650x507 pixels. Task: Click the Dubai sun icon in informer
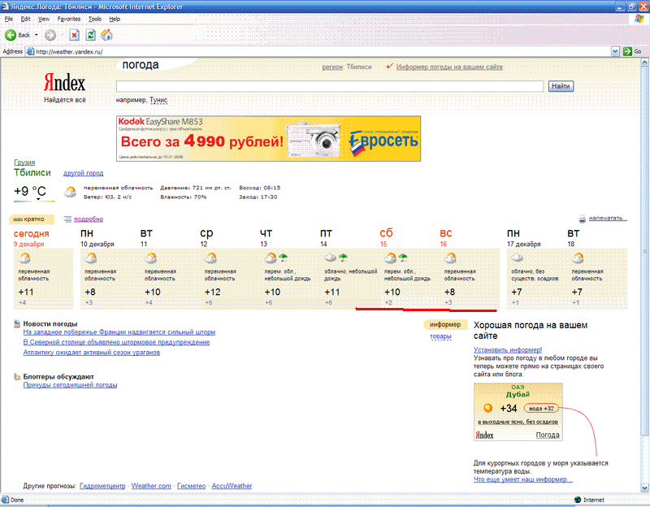tap(488, 408)
